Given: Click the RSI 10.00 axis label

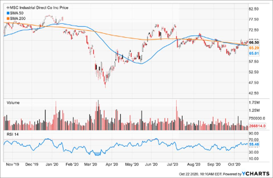Looking at the screenshot, I should tap(254, 159).
